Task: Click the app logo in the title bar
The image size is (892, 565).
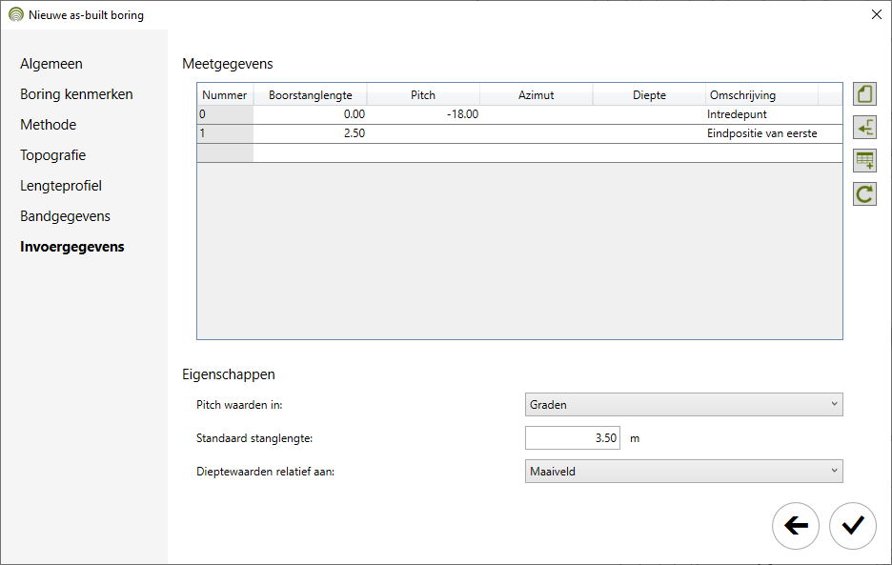Action: 16,15
